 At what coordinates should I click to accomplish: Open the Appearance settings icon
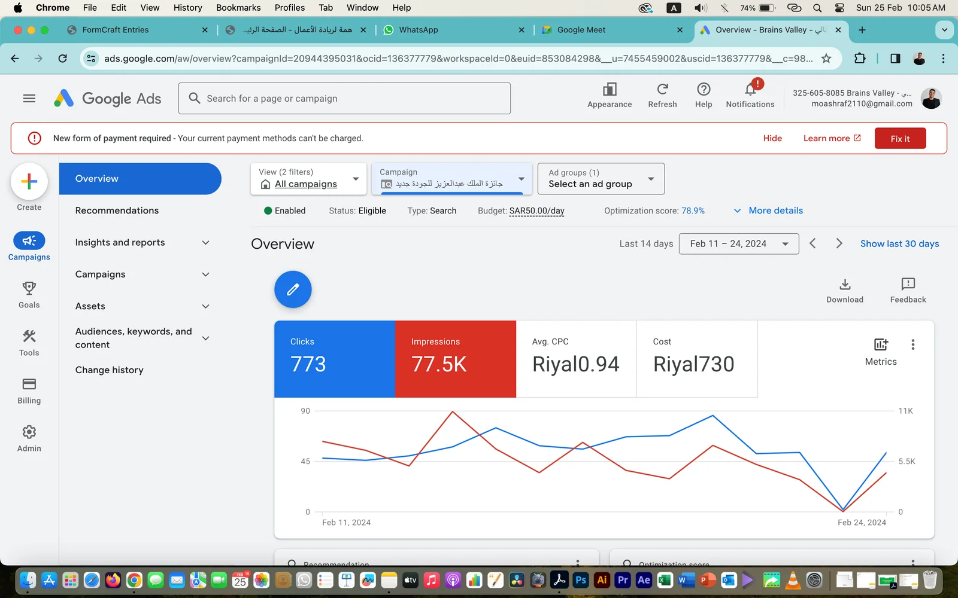pyautogui.click(x=610, y=90)
